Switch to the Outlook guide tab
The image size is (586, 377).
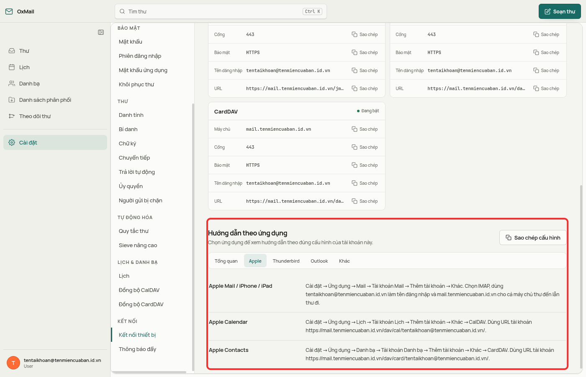(319, 261)
